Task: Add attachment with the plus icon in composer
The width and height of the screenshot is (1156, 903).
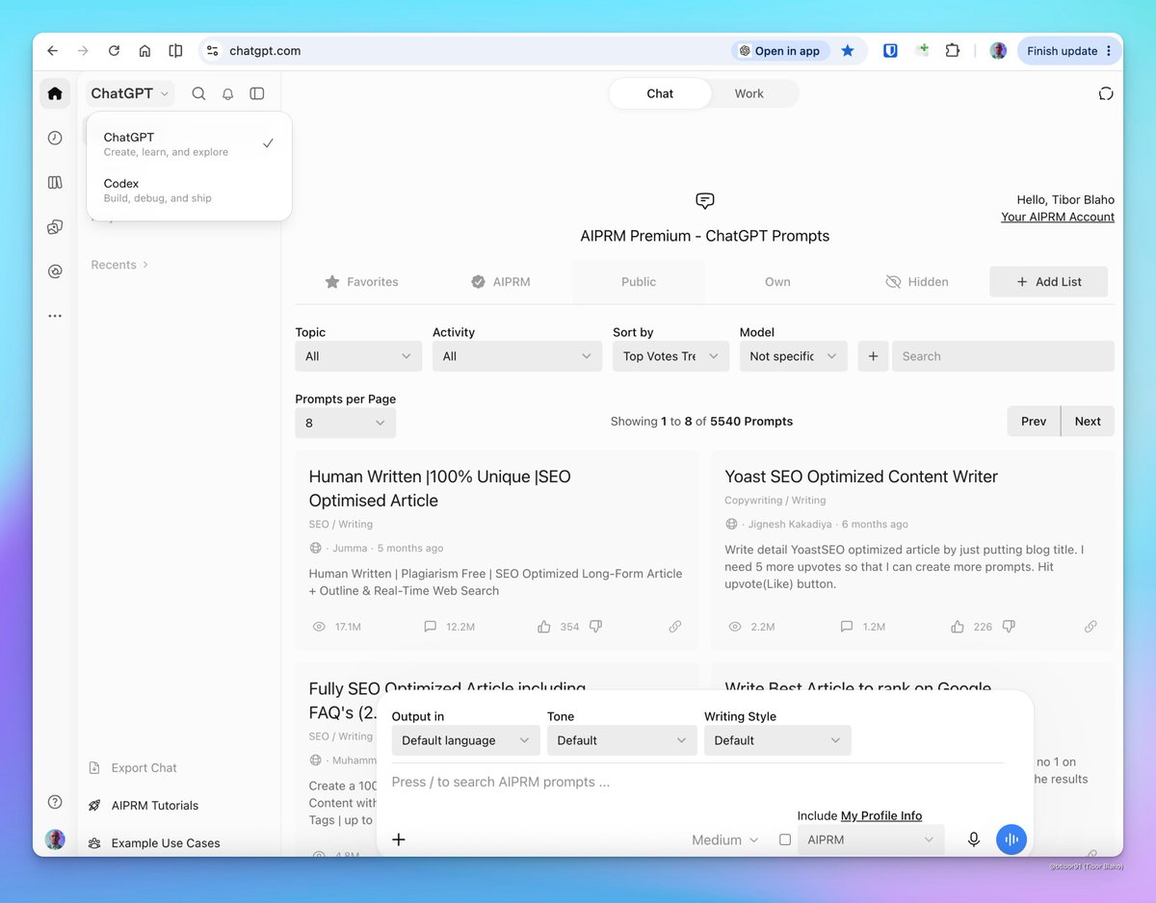Action: coord(399,839)
